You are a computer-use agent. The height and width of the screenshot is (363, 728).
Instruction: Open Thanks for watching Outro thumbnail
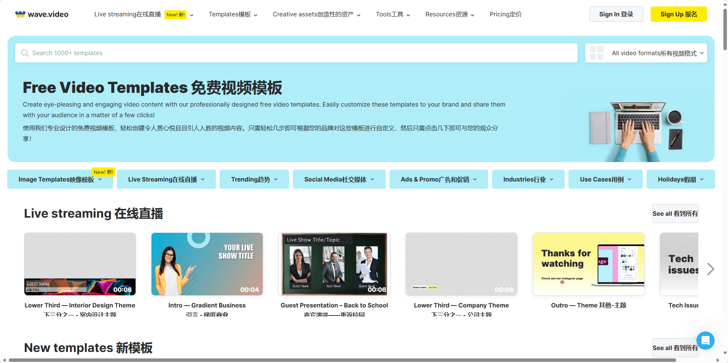pos(589,264)
